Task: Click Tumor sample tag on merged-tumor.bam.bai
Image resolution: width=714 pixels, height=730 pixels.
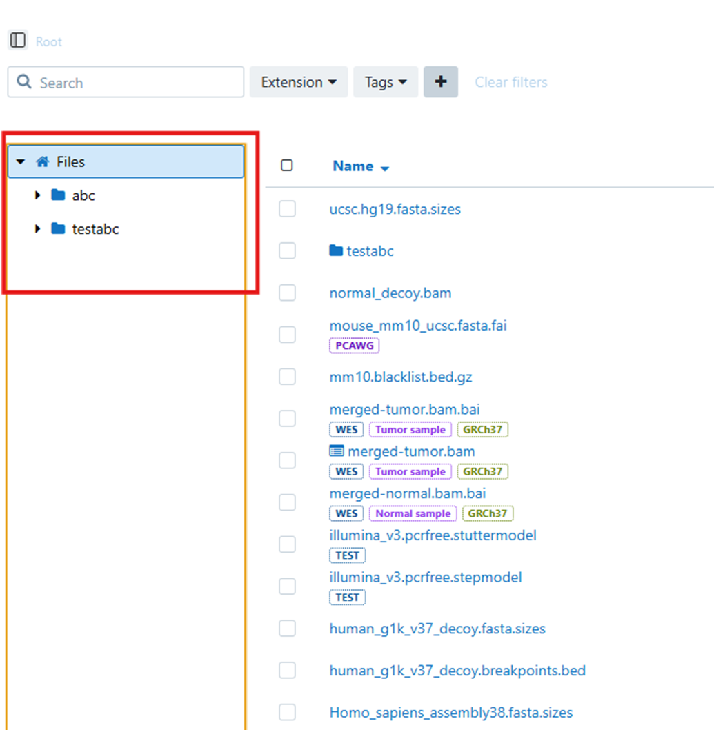Action: pos(410,429)
